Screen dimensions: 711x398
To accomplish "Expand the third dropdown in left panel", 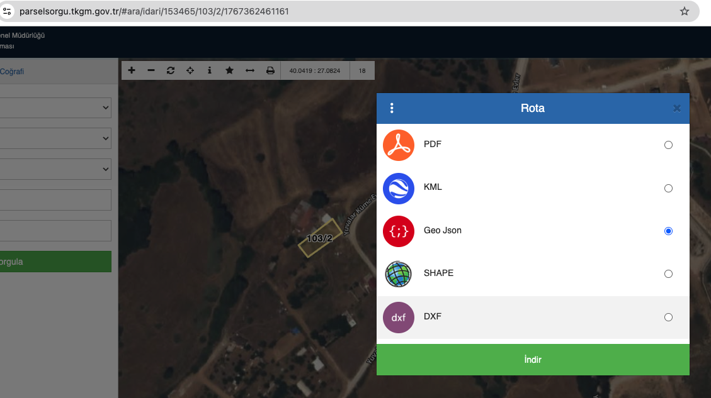I will [57, 169].
